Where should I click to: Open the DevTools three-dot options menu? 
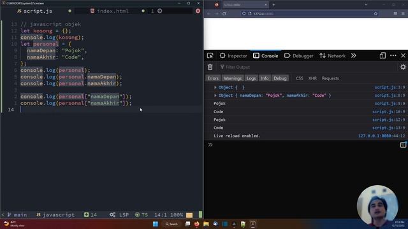point(393,55)
